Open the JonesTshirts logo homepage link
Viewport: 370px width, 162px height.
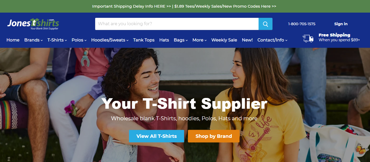(x=33, y=24)
